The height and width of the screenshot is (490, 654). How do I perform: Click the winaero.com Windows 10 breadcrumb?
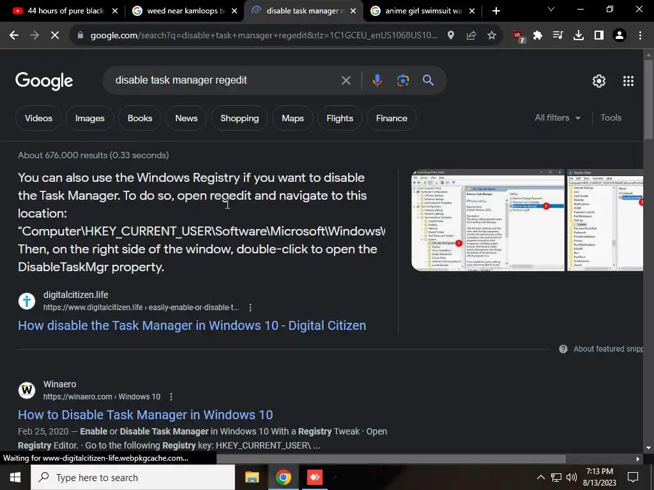click(102, 397)
